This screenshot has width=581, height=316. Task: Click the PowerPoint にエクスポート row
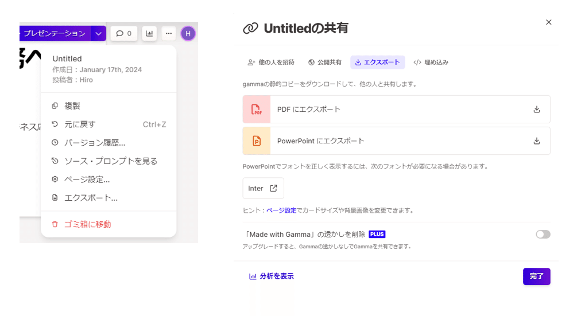(x=397, y=141)
